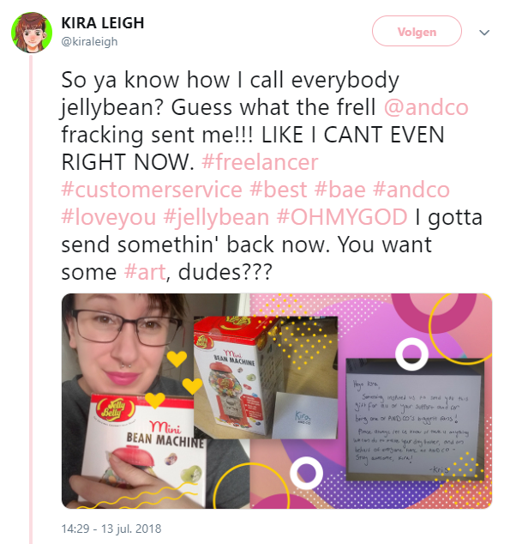The image size is (516, 544).
Task: Click the Volgen follow button
Action: click(417, 31)
